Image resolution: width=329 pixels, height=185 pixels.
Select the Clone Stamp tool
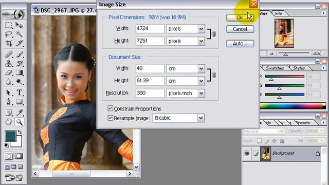(8, 63)
